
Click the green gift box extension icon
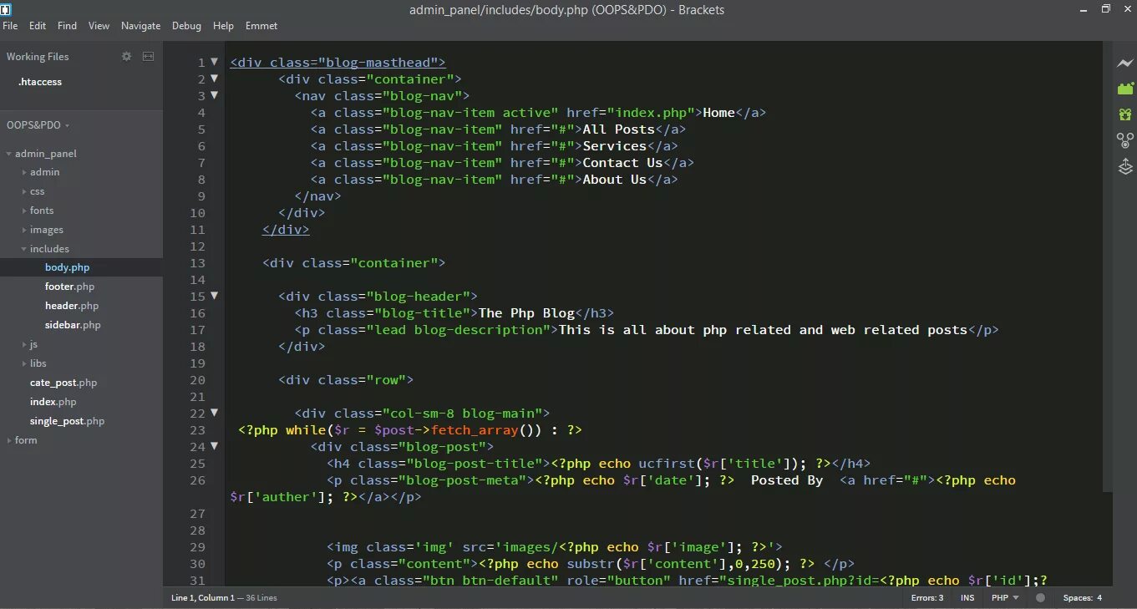coord(1125,114)
